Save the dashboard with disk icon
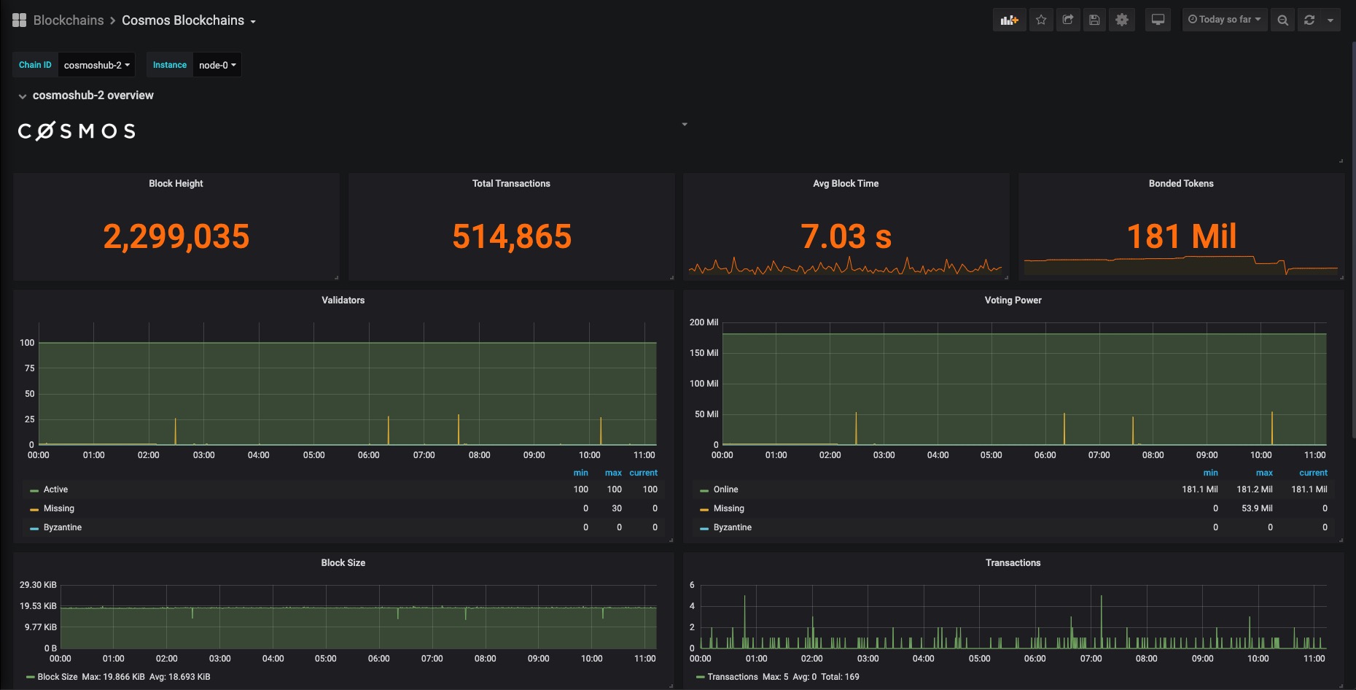This screenshot has height=690, width=1356. (x=1094, y=20)
